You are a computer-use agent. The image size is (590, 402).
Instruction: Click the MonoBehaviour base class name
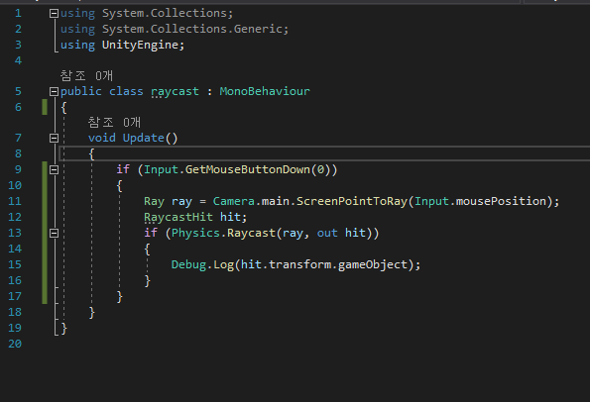[x=265, y=91]
